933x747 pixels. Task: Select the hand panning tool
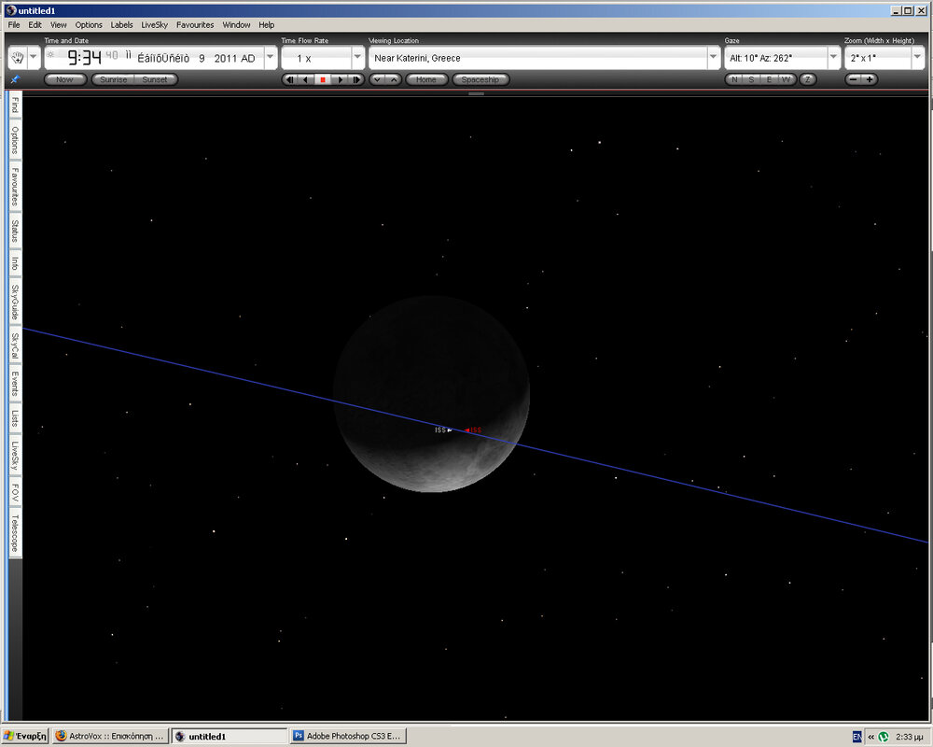[x=17, y=57]
